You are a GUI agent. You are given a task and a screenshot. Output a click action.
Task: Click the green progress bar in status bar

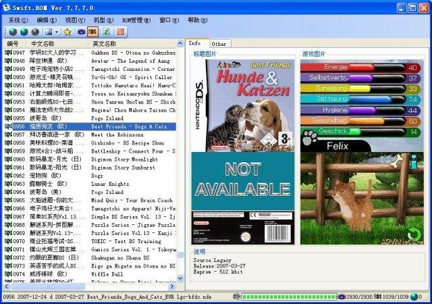pos(289,297)
